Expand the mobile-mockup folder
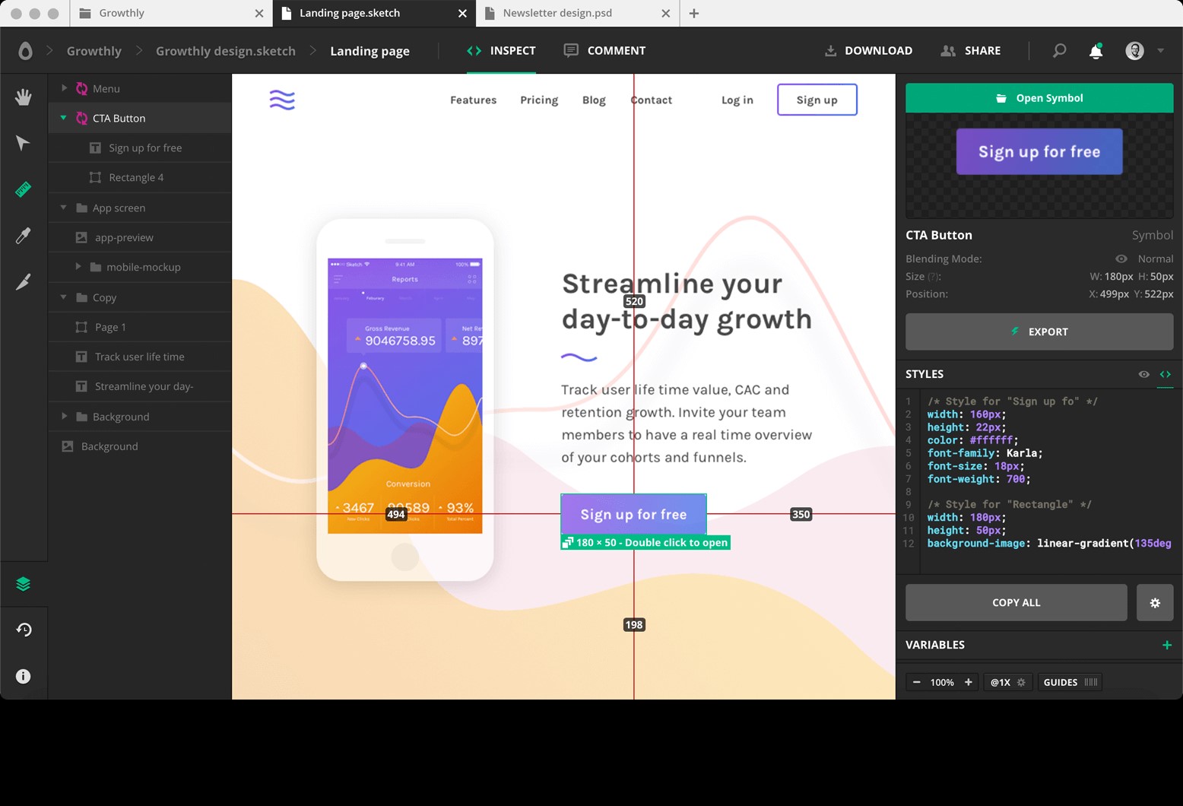This screenshot has width=1183, height=806. coord(78,267)
